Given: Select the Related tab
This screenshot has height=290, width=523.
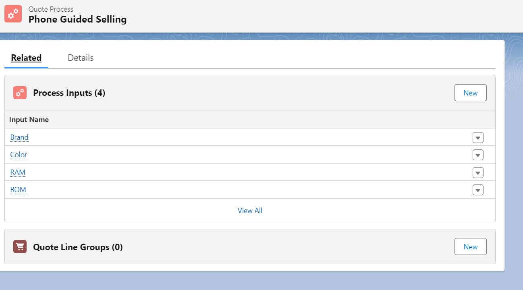Looking at the screenshot, I should [x=26, y=58].
